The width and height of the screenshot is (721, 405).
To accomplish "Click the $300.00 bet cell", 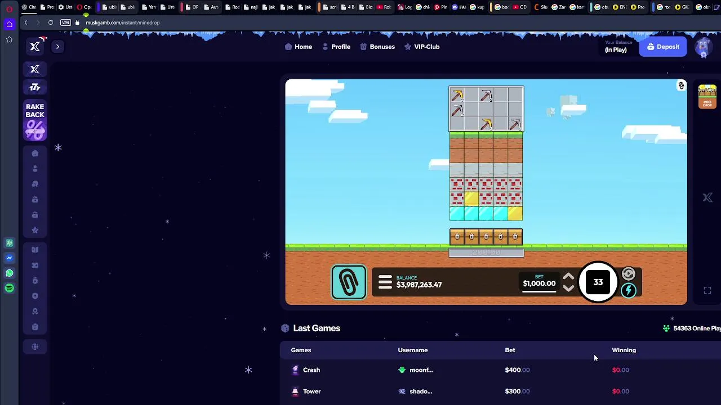I will (517, 391).
